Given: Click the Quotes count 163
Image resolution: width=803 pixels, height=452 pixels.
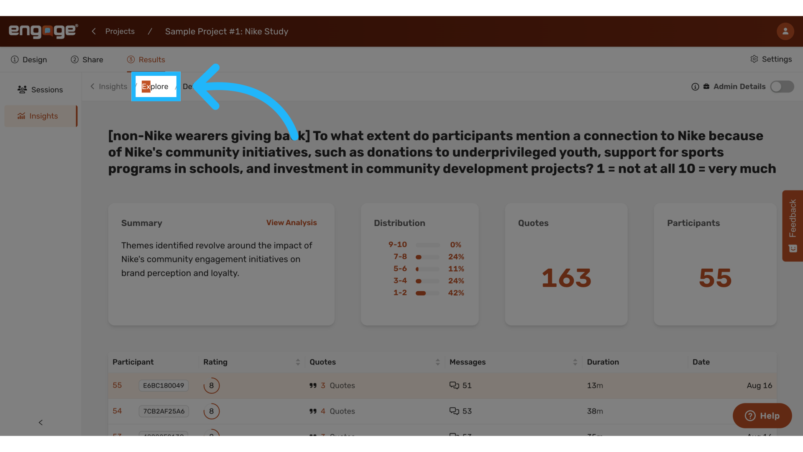Looking at the screenshot, I should coord(566,278).
